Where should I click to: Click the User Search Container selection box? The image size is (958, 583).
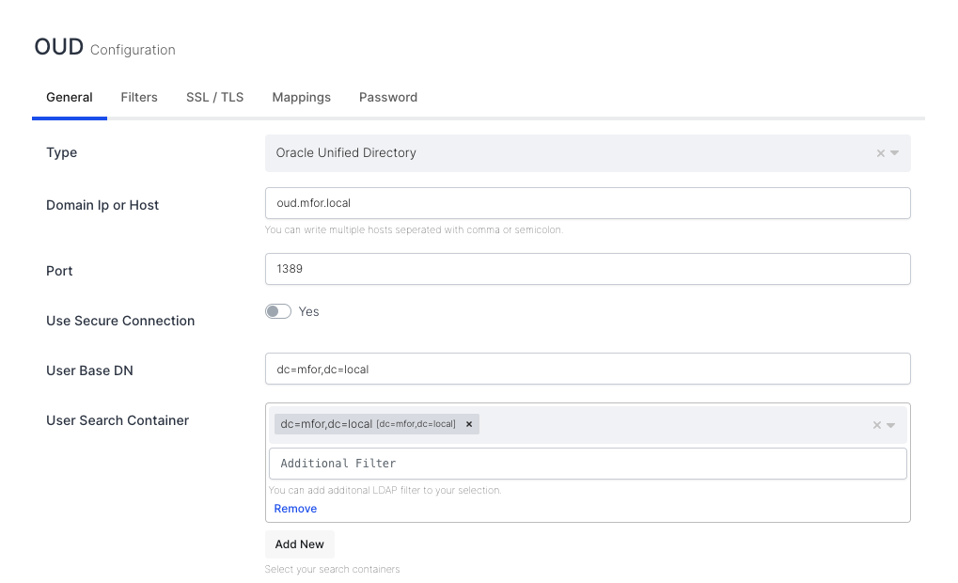[658, 424]
